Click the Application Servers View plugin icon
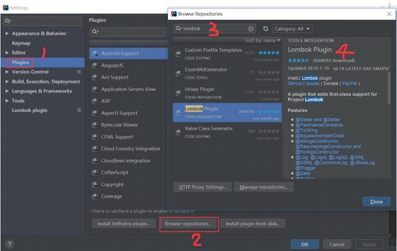The width and height of the screenshot is (397, 251). (95, 90)
